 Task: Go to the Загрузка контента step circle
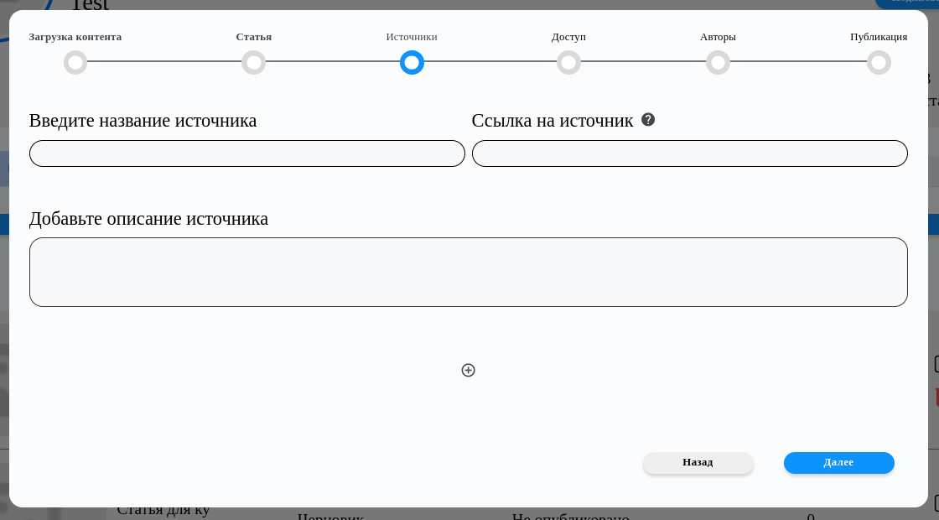tap(75, 62)
